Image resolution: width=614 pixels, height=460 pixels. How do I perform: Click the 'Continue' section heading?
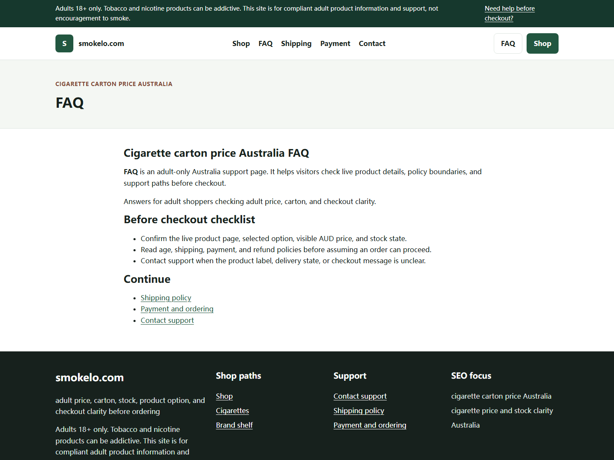147,279
